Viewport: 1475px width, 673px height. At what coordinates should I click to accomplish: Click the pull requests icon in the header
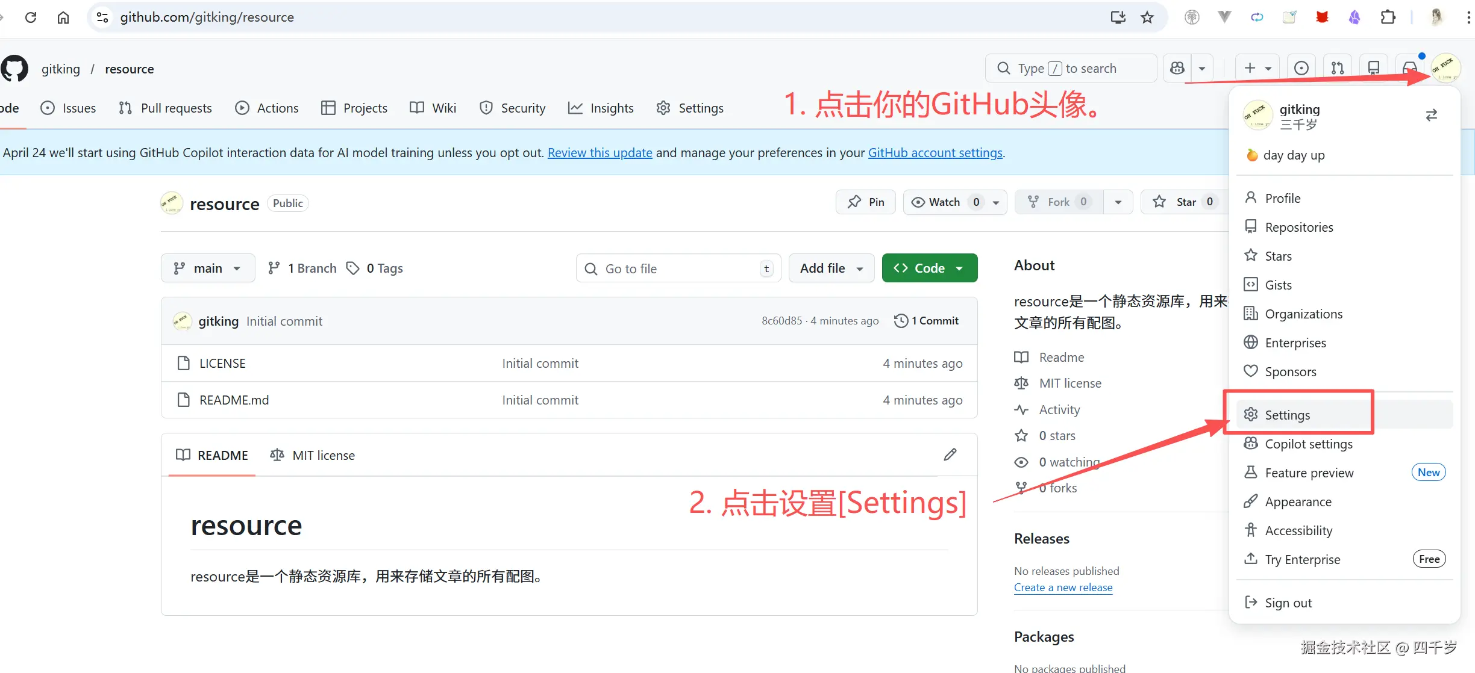(x=1337, y=68)
